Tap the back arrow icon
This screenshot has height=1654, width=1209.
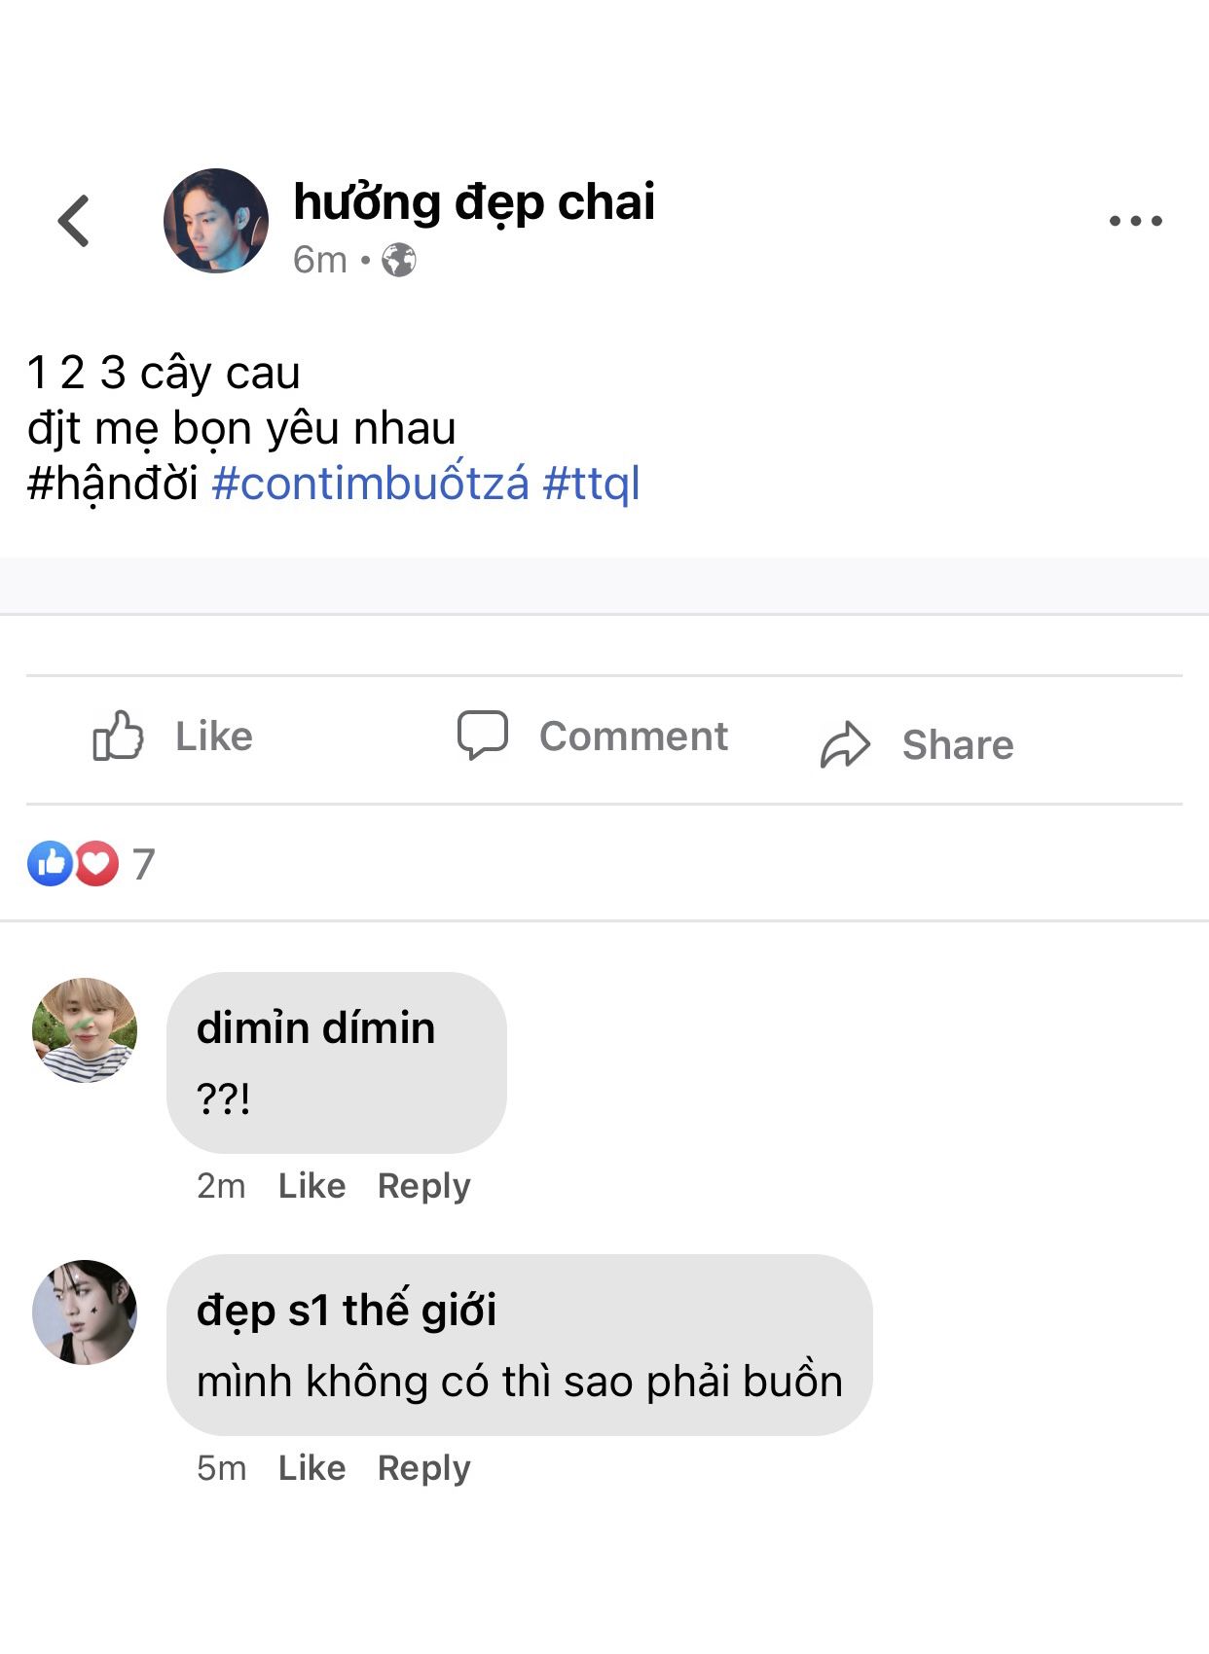coord(74,221)
